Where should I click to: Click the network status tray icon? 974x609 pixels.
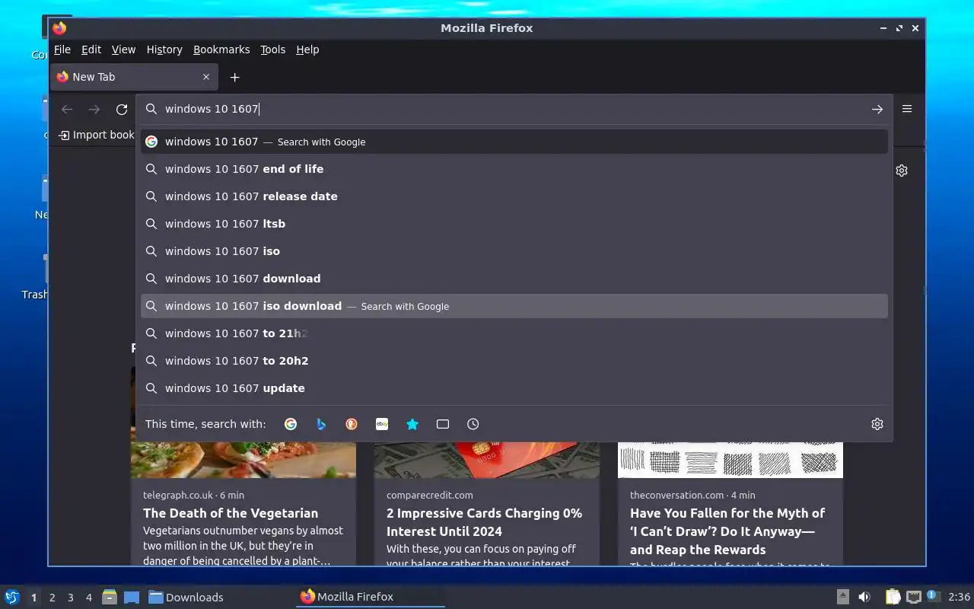click(x=914, y=597)
